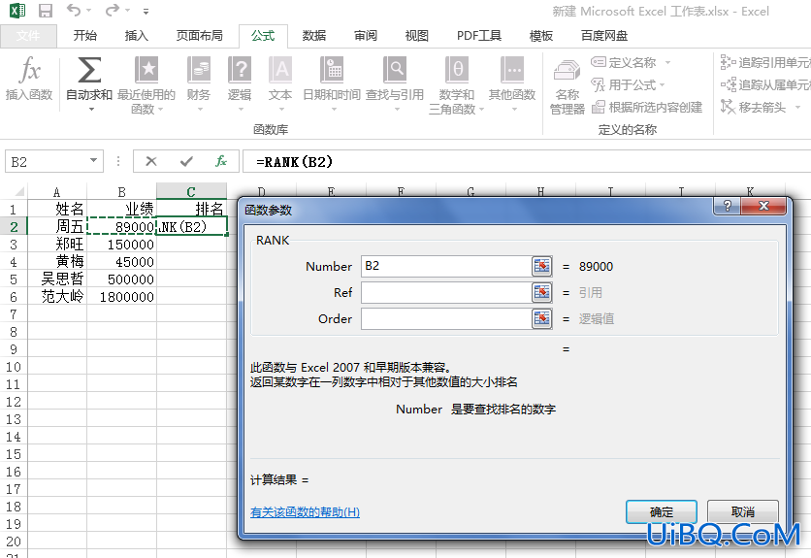
Task: Select the cell with name 吴思哲
Action: coord(57,279)
